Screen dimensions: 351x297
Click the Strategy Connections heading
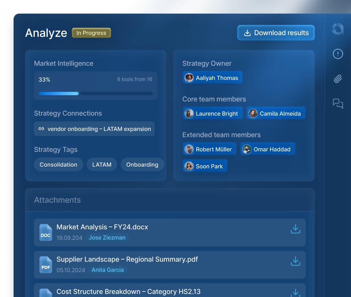[x=68, y=113]
